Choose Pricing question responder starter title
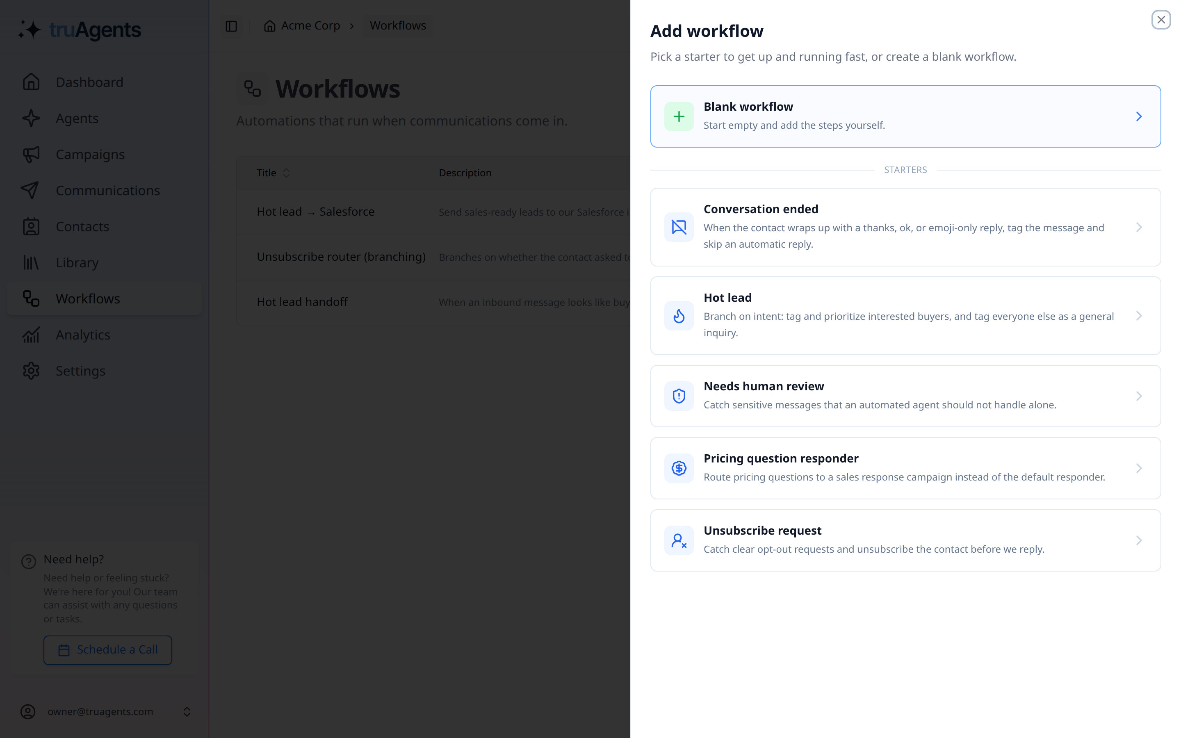The width and height of the screenshot is (1181, 738). pos(781,458)
